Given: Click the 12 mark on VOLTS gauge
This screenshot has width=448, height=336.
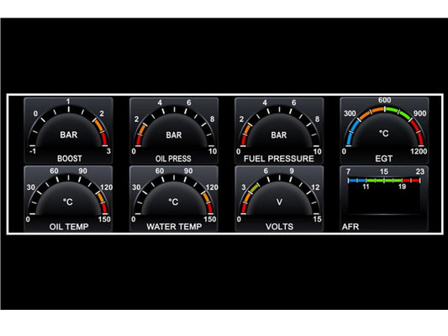Looking at the screenshot, I should click(315, 187).
